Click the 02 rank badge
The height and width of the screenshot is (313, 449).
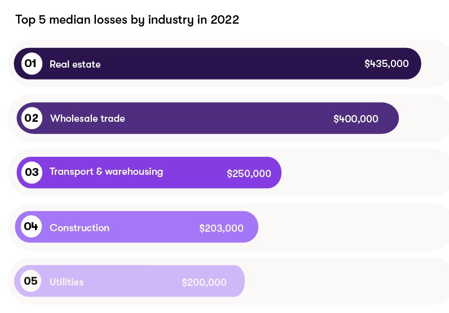click(x=32, y=118)
